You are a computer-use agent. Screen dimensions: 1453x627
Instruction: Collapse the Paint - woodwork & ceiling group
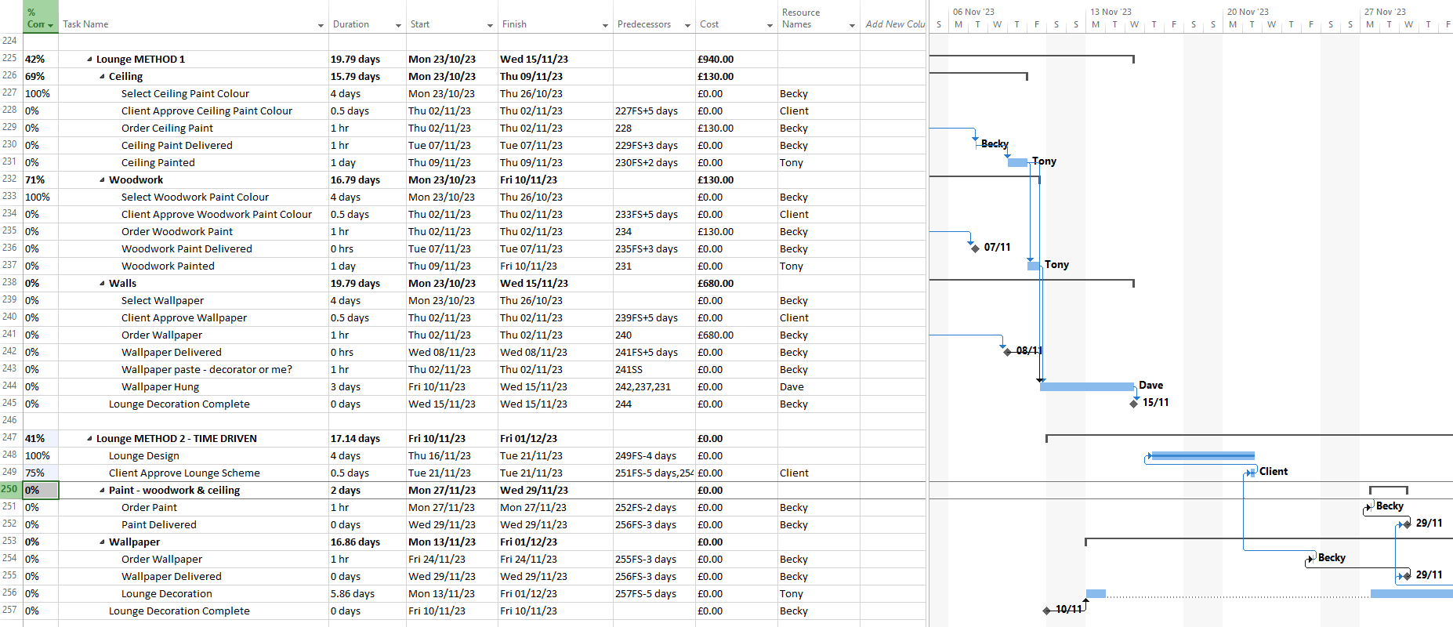102,491
